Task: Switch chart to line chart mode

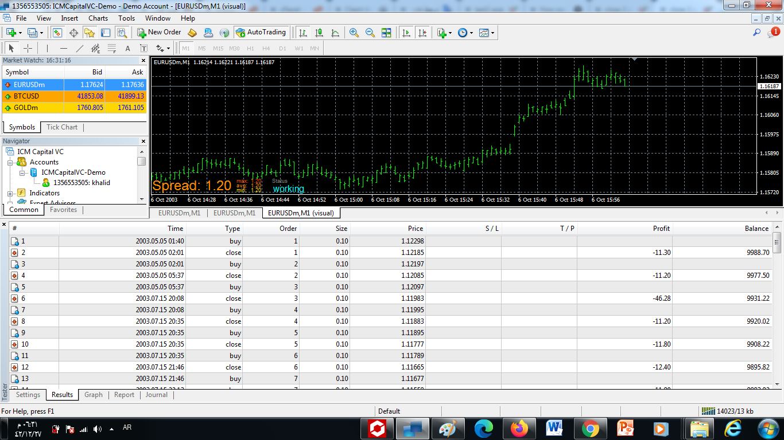Action: 335,33
